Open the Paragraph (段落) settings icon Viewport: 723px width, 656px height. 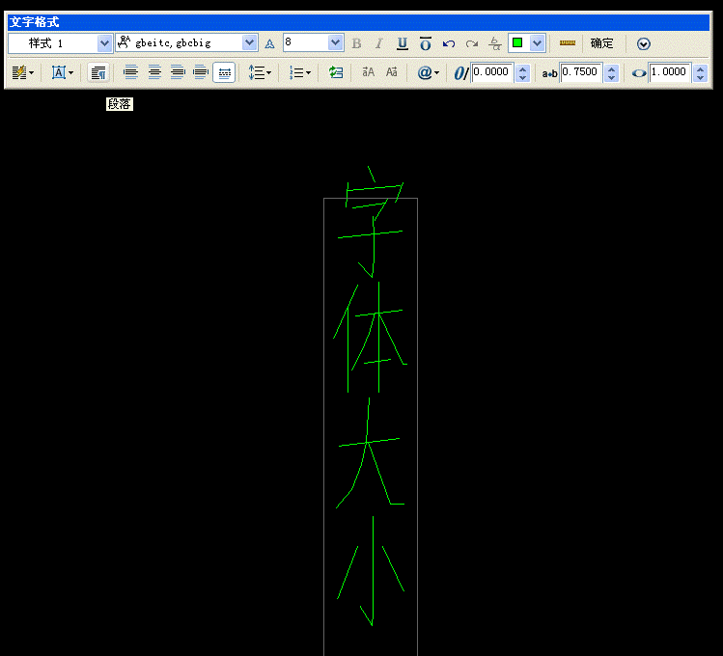tap(98, 72)
